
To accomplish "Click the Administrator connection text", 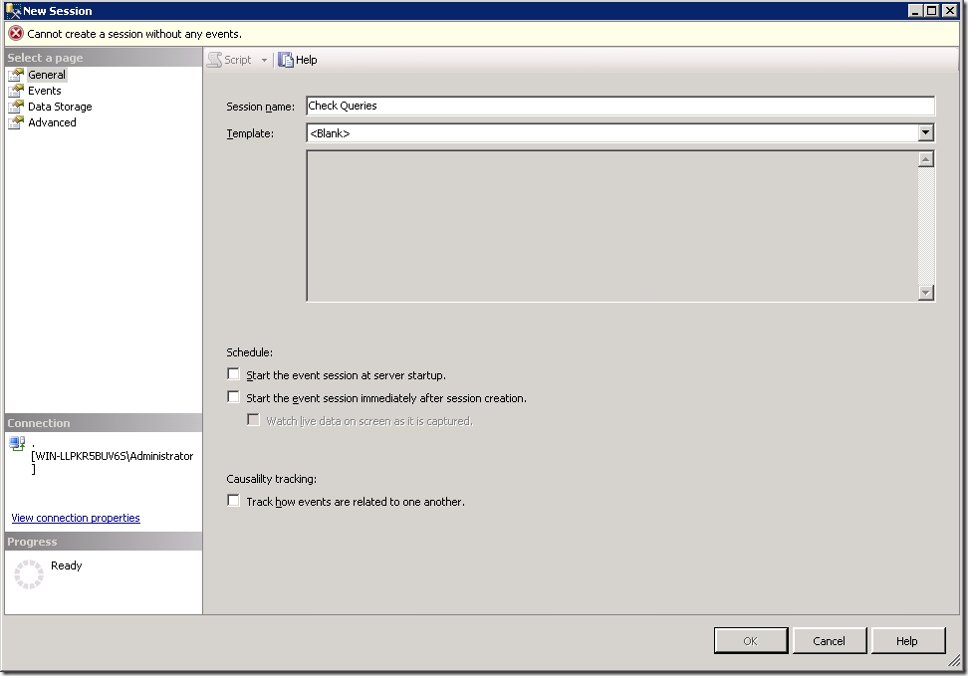I will pyautogui.click(x=112, y=456).
